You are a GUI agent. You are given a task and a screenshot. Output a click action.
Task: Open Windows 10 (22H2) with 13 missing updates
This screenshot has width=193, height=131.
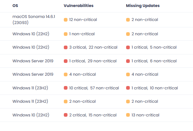[x=31, y=115]
